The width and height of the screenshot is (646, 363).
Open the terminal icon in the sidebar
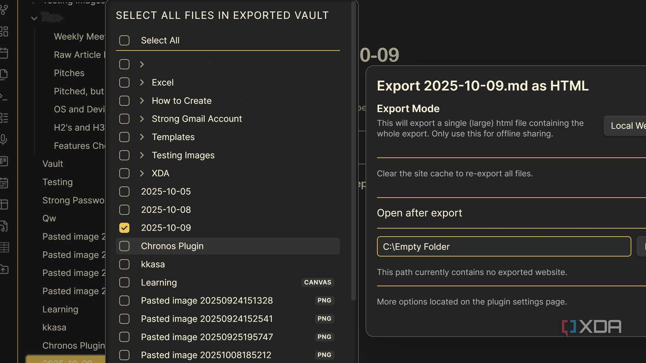pos(5,97)
